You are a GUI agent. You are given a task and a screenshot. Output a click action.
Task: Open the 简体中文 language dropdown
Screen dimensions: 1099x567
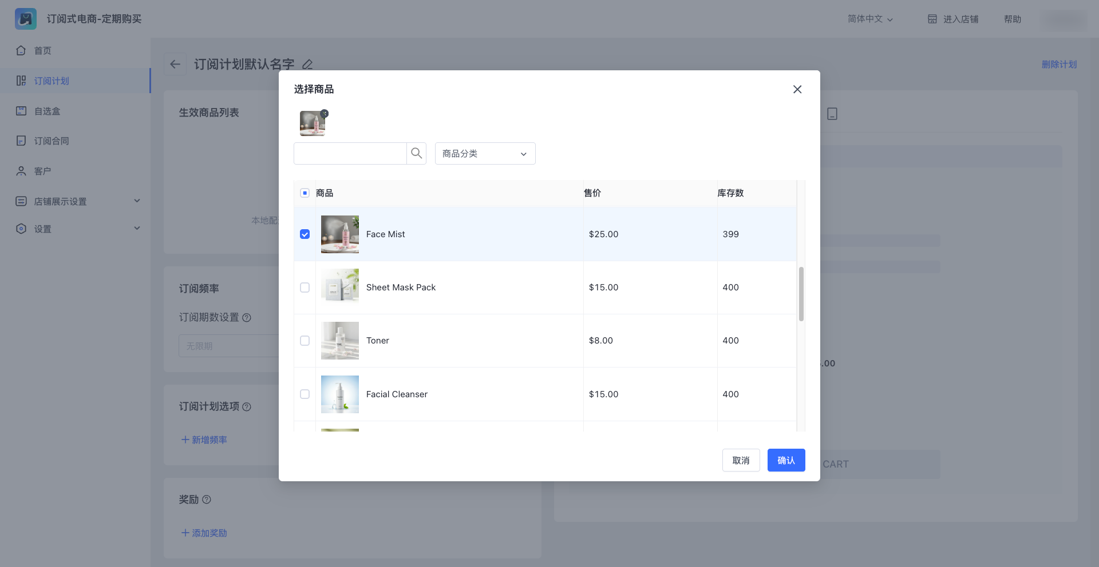[870, 19]
